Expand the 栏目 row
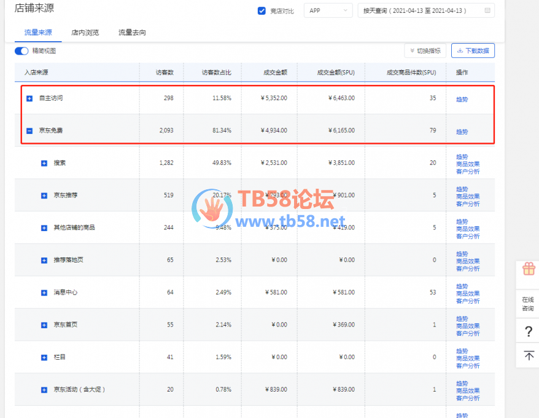539x418 pixels. 44,358
